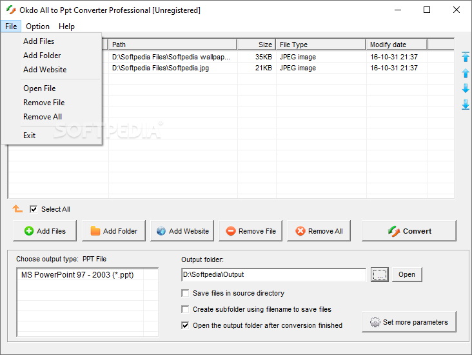Toggle the Select All checkbox
The width and height of the screenshot is (472, 355).
point(34,209)
